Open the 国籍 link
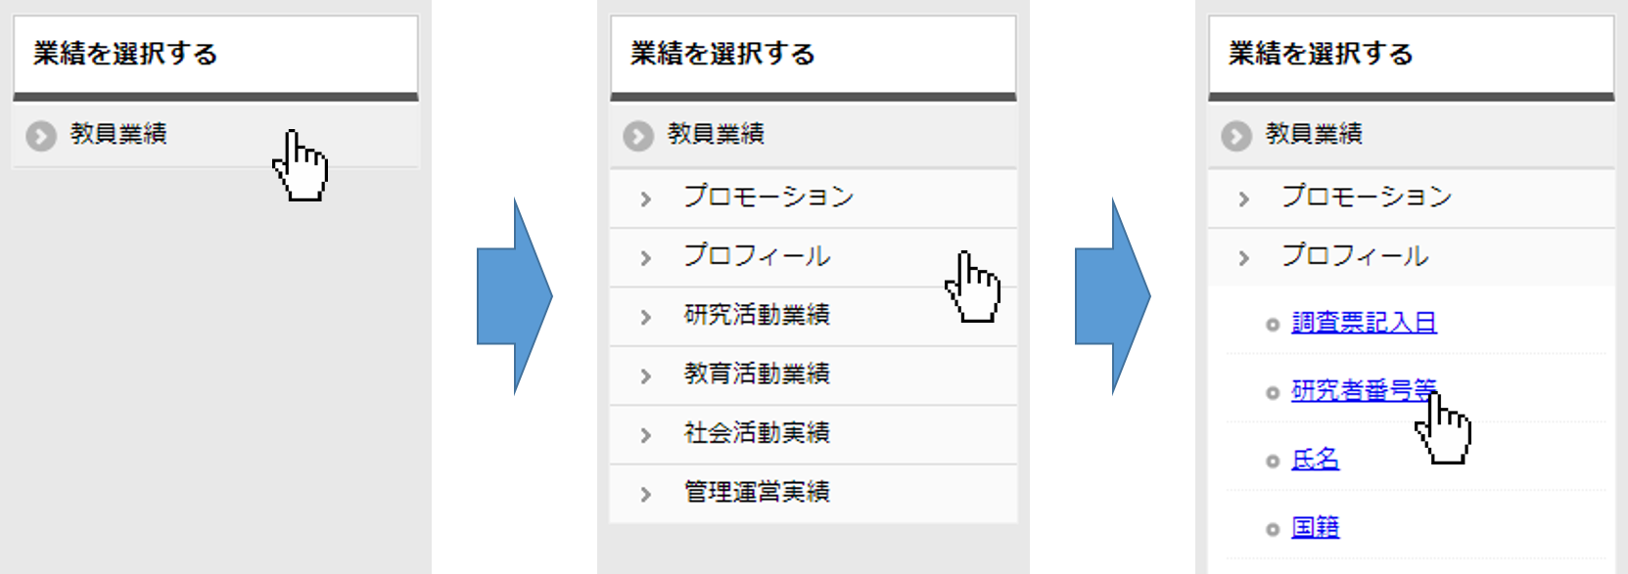 1315,528
